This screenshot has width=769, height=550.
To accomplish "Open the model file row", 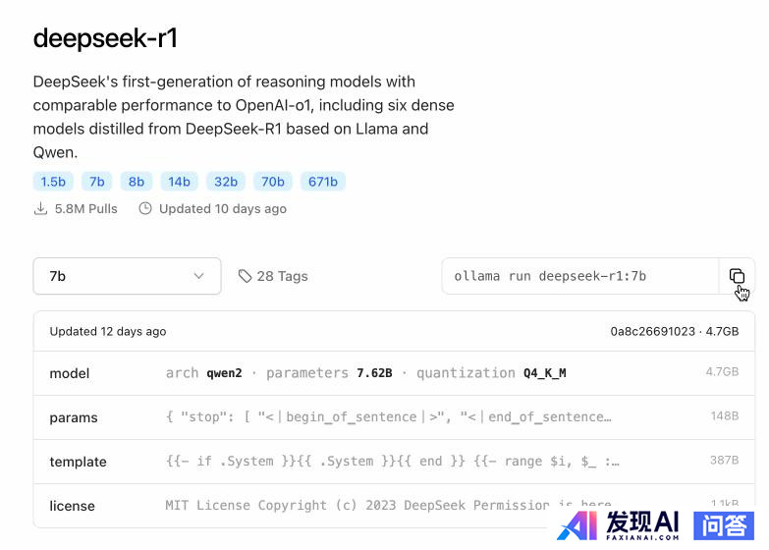I will click(393, 373).
